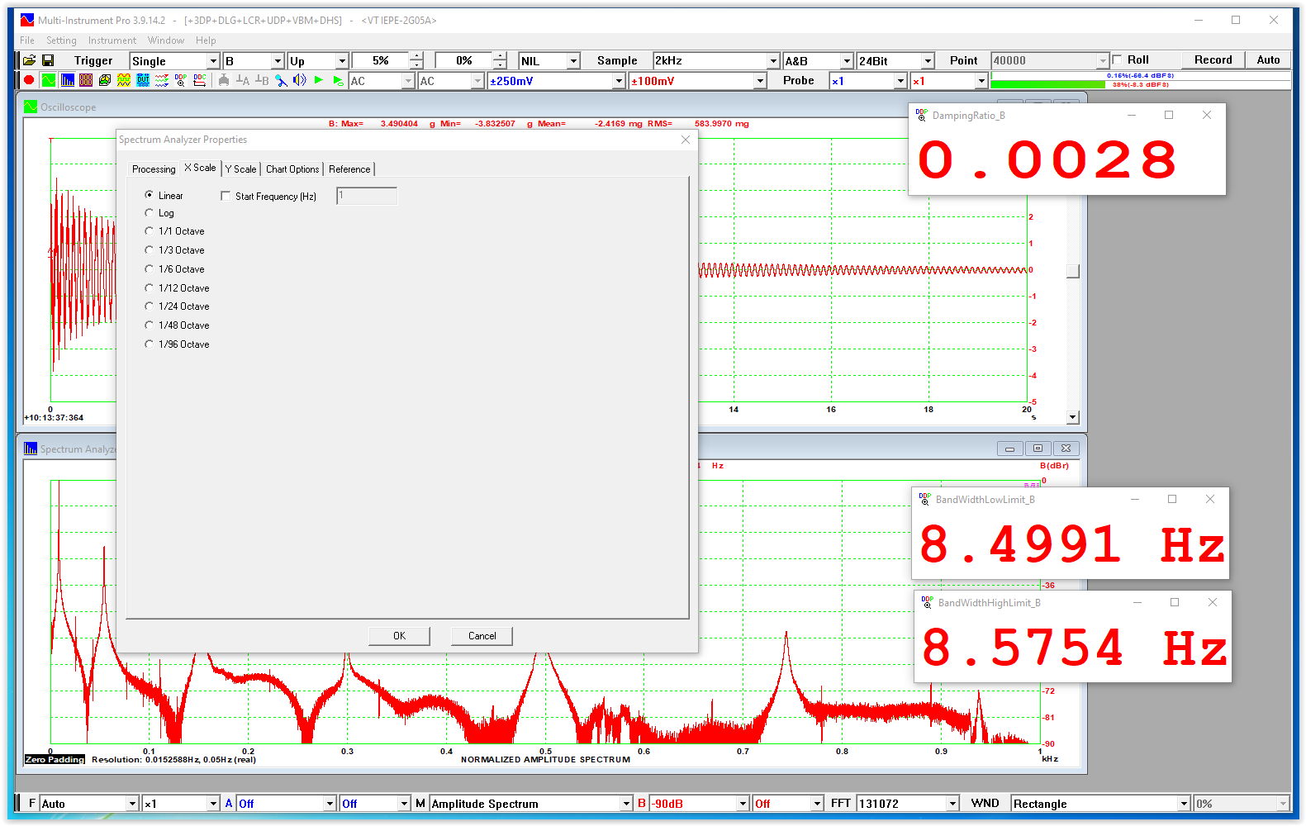The width and height of the screenshot is (1306, 826).
Task: Toggle the Roll checkbox
Action: (1118, 59)
